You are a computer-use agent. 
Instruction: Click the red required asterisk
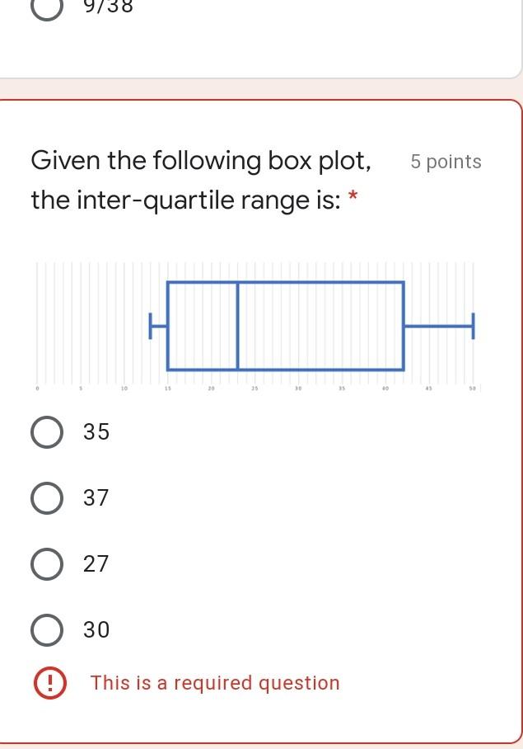pyautogui.click(x=353, y=195)
